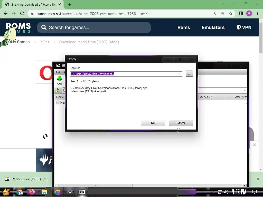The height and width of the screenshot is (197, 263).
Task: Go back in the browser
Action: point(6,13)
